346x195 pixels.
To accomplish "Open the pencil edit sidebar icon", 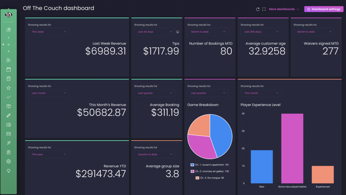I will [x=9, y=115].
